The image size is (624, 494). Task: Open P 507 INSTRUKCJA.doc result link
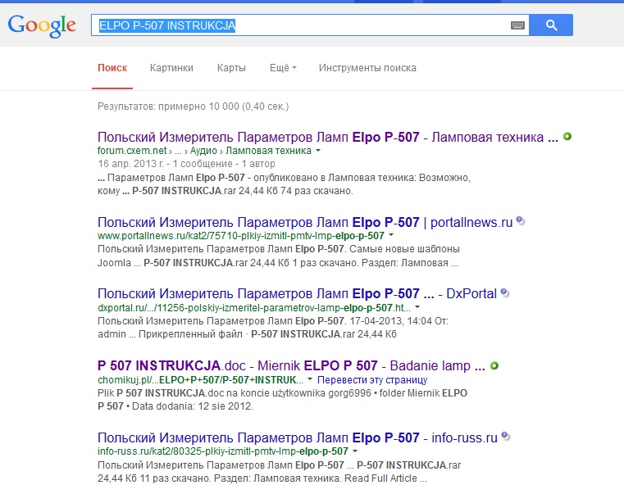point(291,365)
